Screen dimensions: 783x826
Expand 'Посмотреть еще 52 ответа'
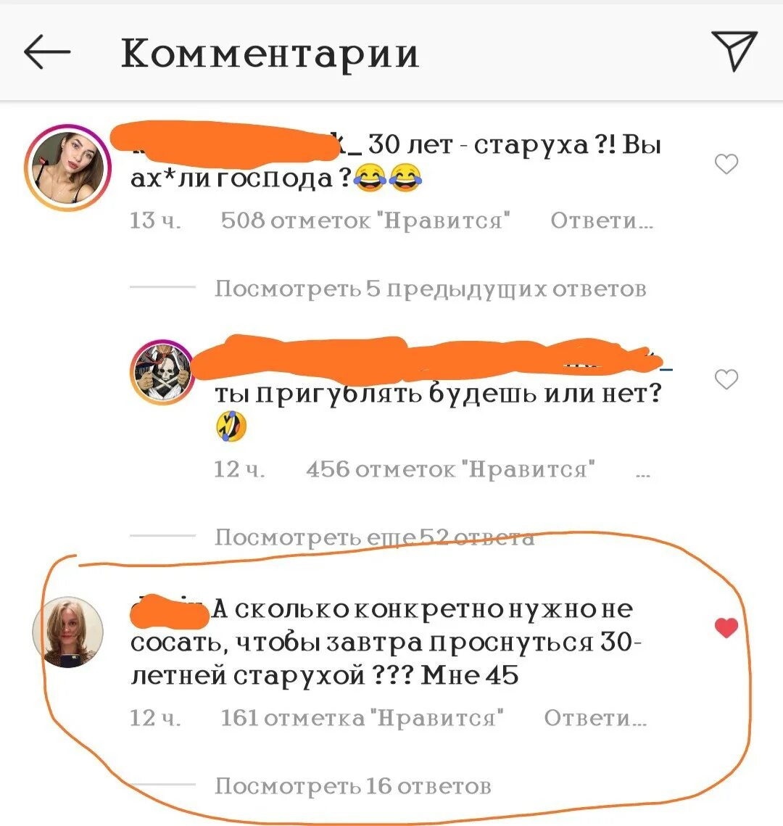[x=374, y=537]
